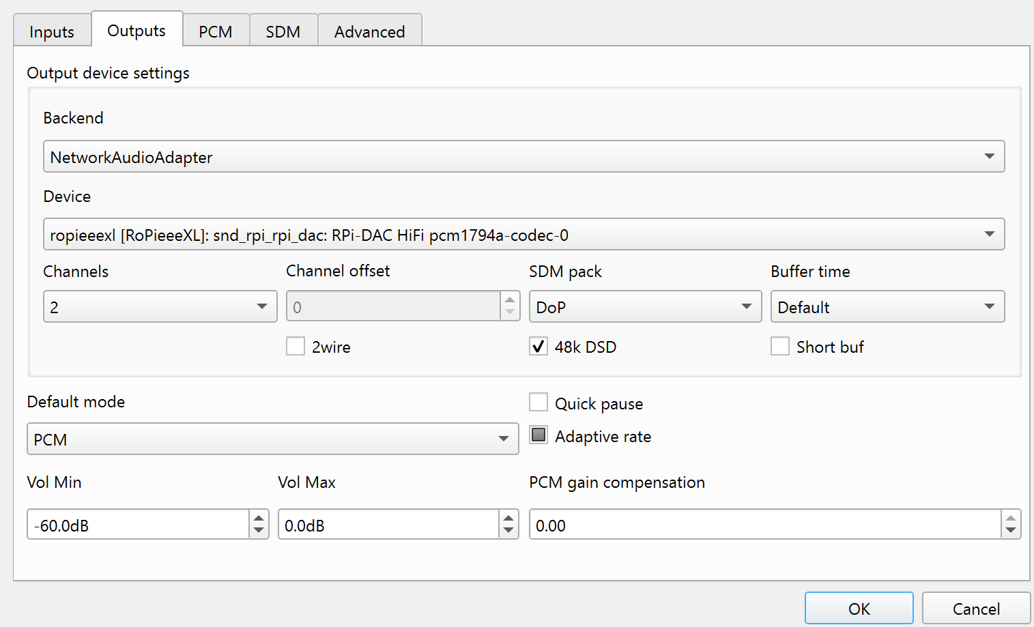Increase PCM gain compensation using up arrow

(1011, 519)
